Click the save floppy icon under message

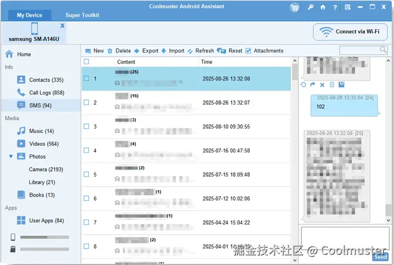[x=341, y=84]
